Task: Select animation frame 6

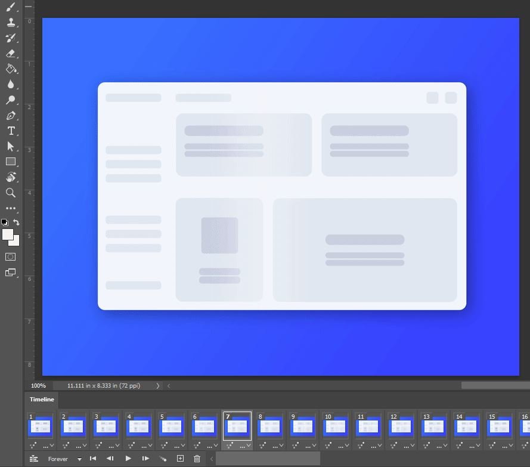Action: (204, 426)
